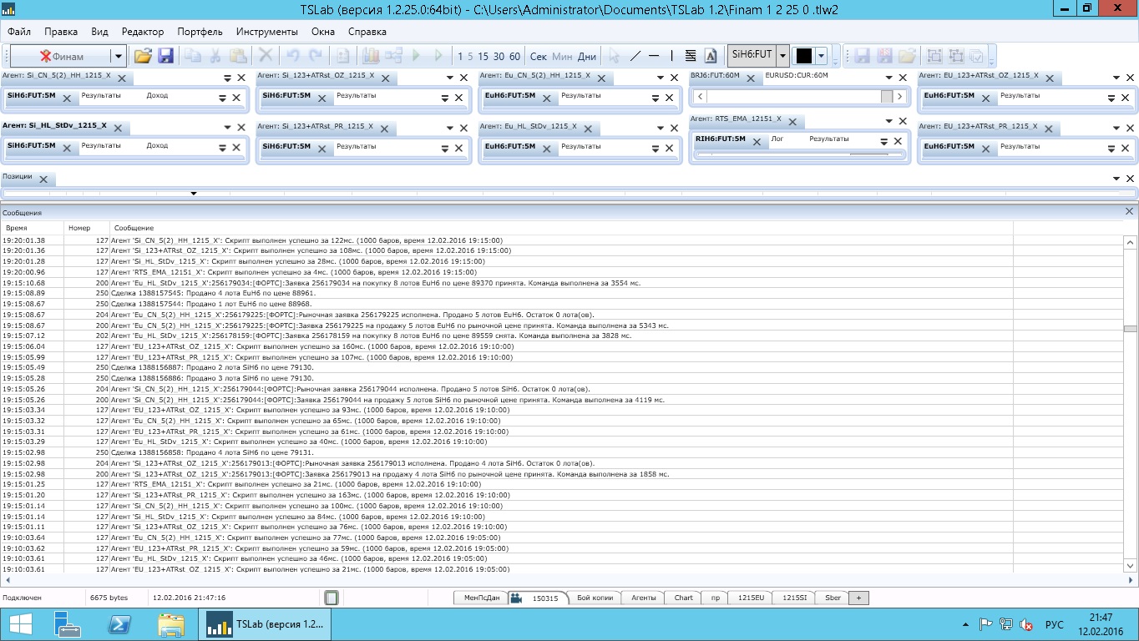
Task: Click the status bar document icon
Action: [332, 598]
